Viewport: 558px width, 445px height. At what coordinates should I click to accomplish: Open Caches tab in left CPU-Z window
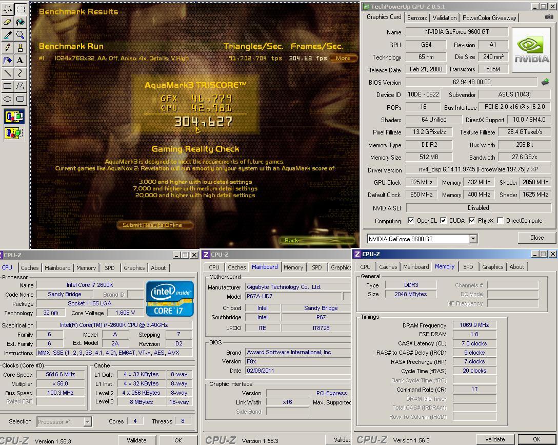(x=30, y=268)
